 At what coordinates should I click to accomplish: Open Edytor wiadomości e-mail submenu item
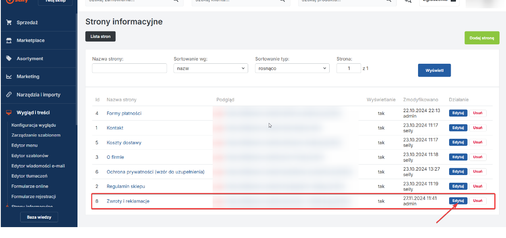[38, 166]
